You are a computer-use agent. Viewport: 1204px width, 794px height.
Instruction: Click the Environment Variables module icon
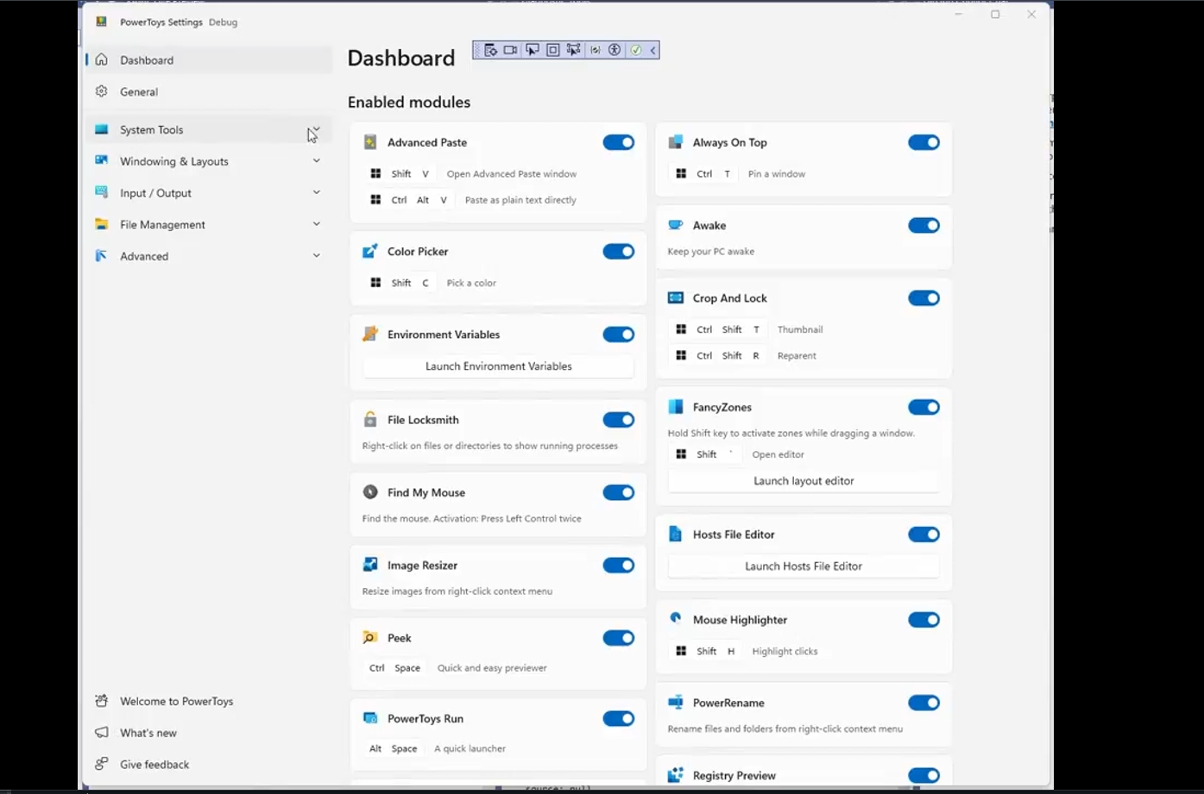[x=370, y=334]
